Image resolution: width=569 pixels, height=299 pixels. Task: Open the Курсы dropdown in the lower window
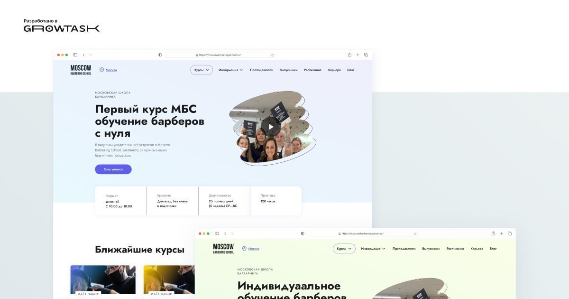click(343, 248)
